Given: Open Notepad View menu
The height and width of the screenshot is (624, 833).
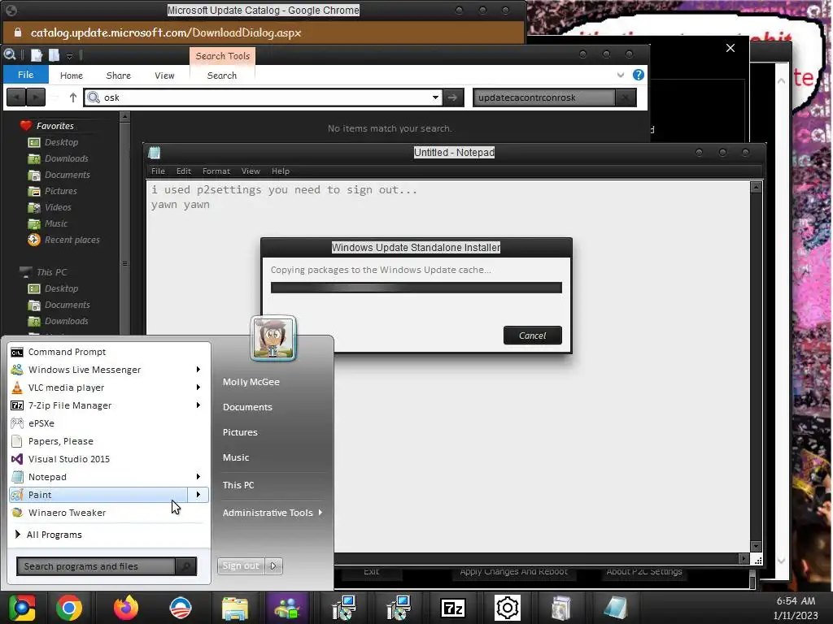Looking at the screenshot, I should coord(251,171).
